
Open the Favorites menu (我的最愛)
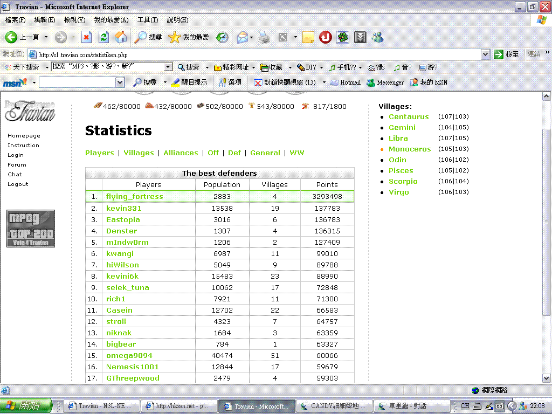tap(111, 20)
